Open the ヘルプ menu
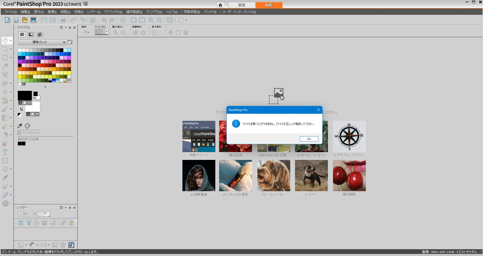483x256 pixels. click(x=172, y=12)
